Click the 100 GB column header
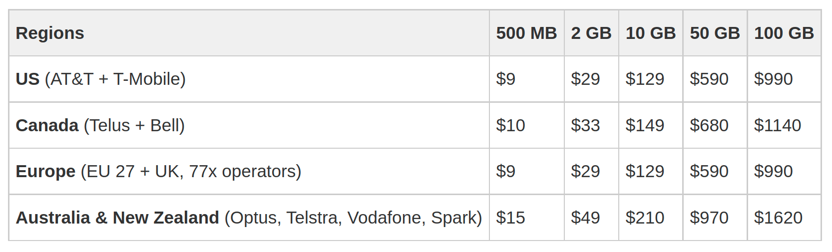Image resolution: width=832 pixels, height=252 pixels. pyautogui.click(x=784, y=33)
